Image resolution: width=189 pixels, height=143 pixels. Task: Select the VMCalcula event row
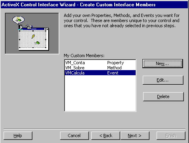pos(100,73)
